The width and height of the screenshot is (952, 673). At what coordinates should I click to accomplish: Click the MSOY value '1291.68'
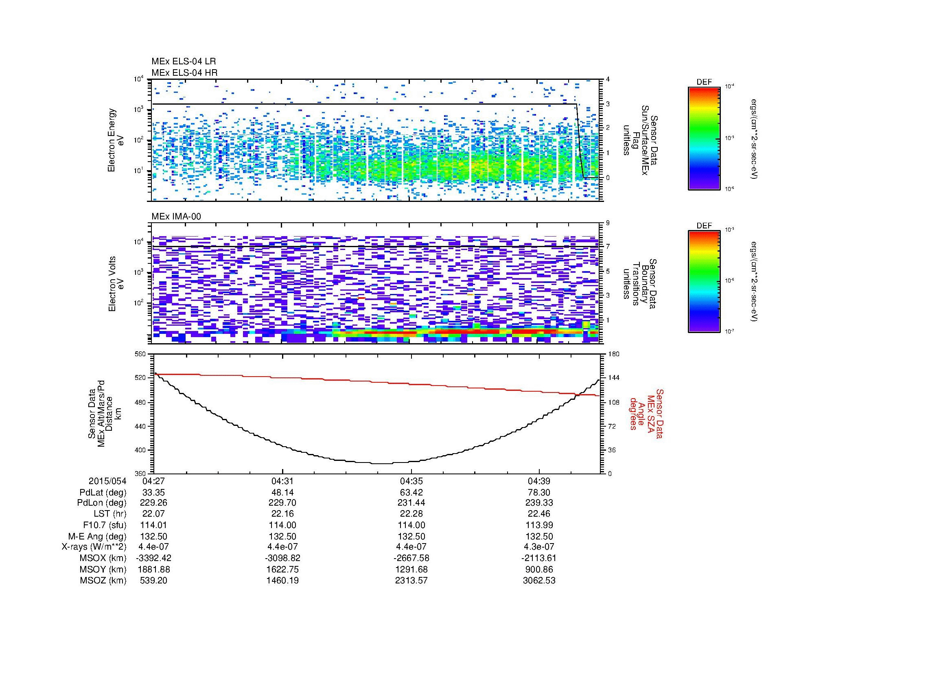point(411,570)
